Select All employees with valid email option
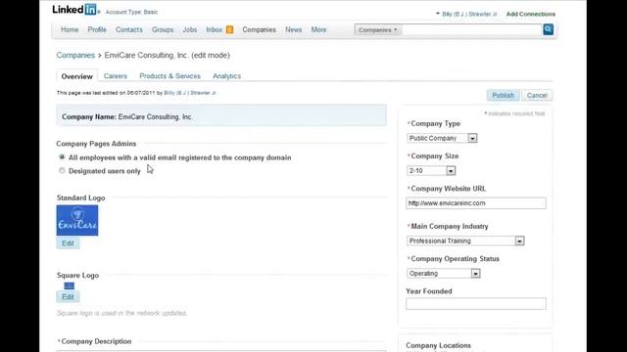The height and width of the screenshot is (352, 627). (62, 157)
